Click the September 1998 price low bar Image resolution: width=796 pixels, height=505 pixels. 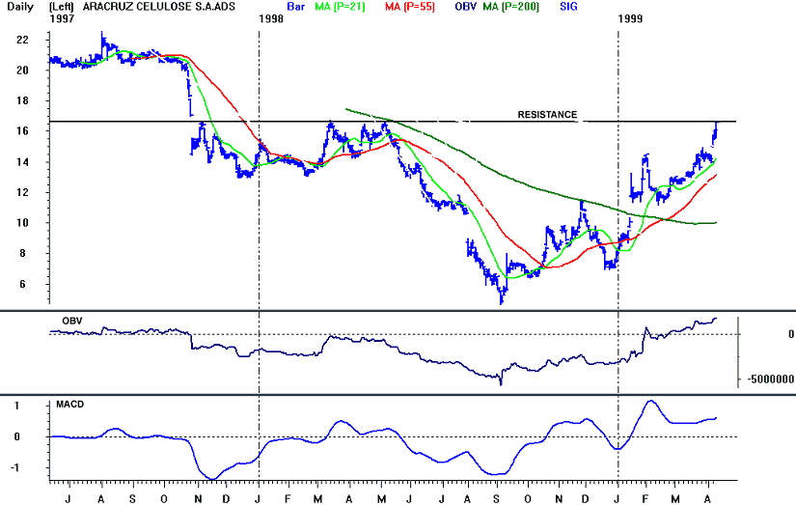[501, 296]
